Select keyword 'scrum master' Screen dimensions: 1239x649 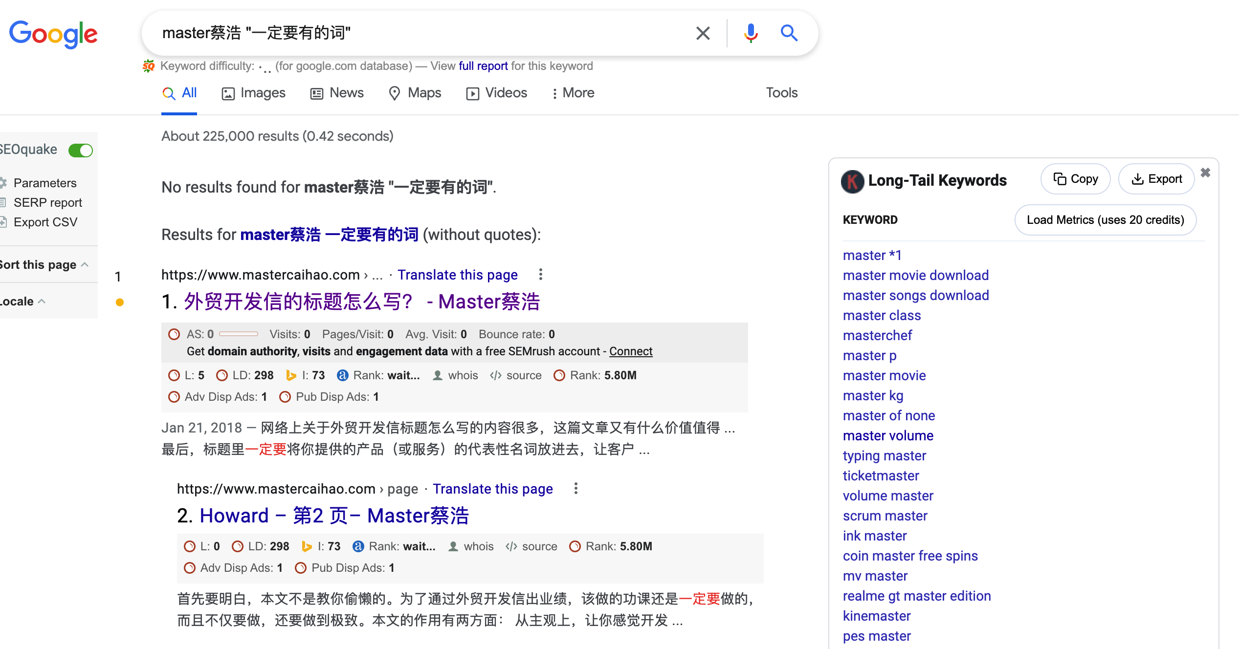(x=885, y=516)
